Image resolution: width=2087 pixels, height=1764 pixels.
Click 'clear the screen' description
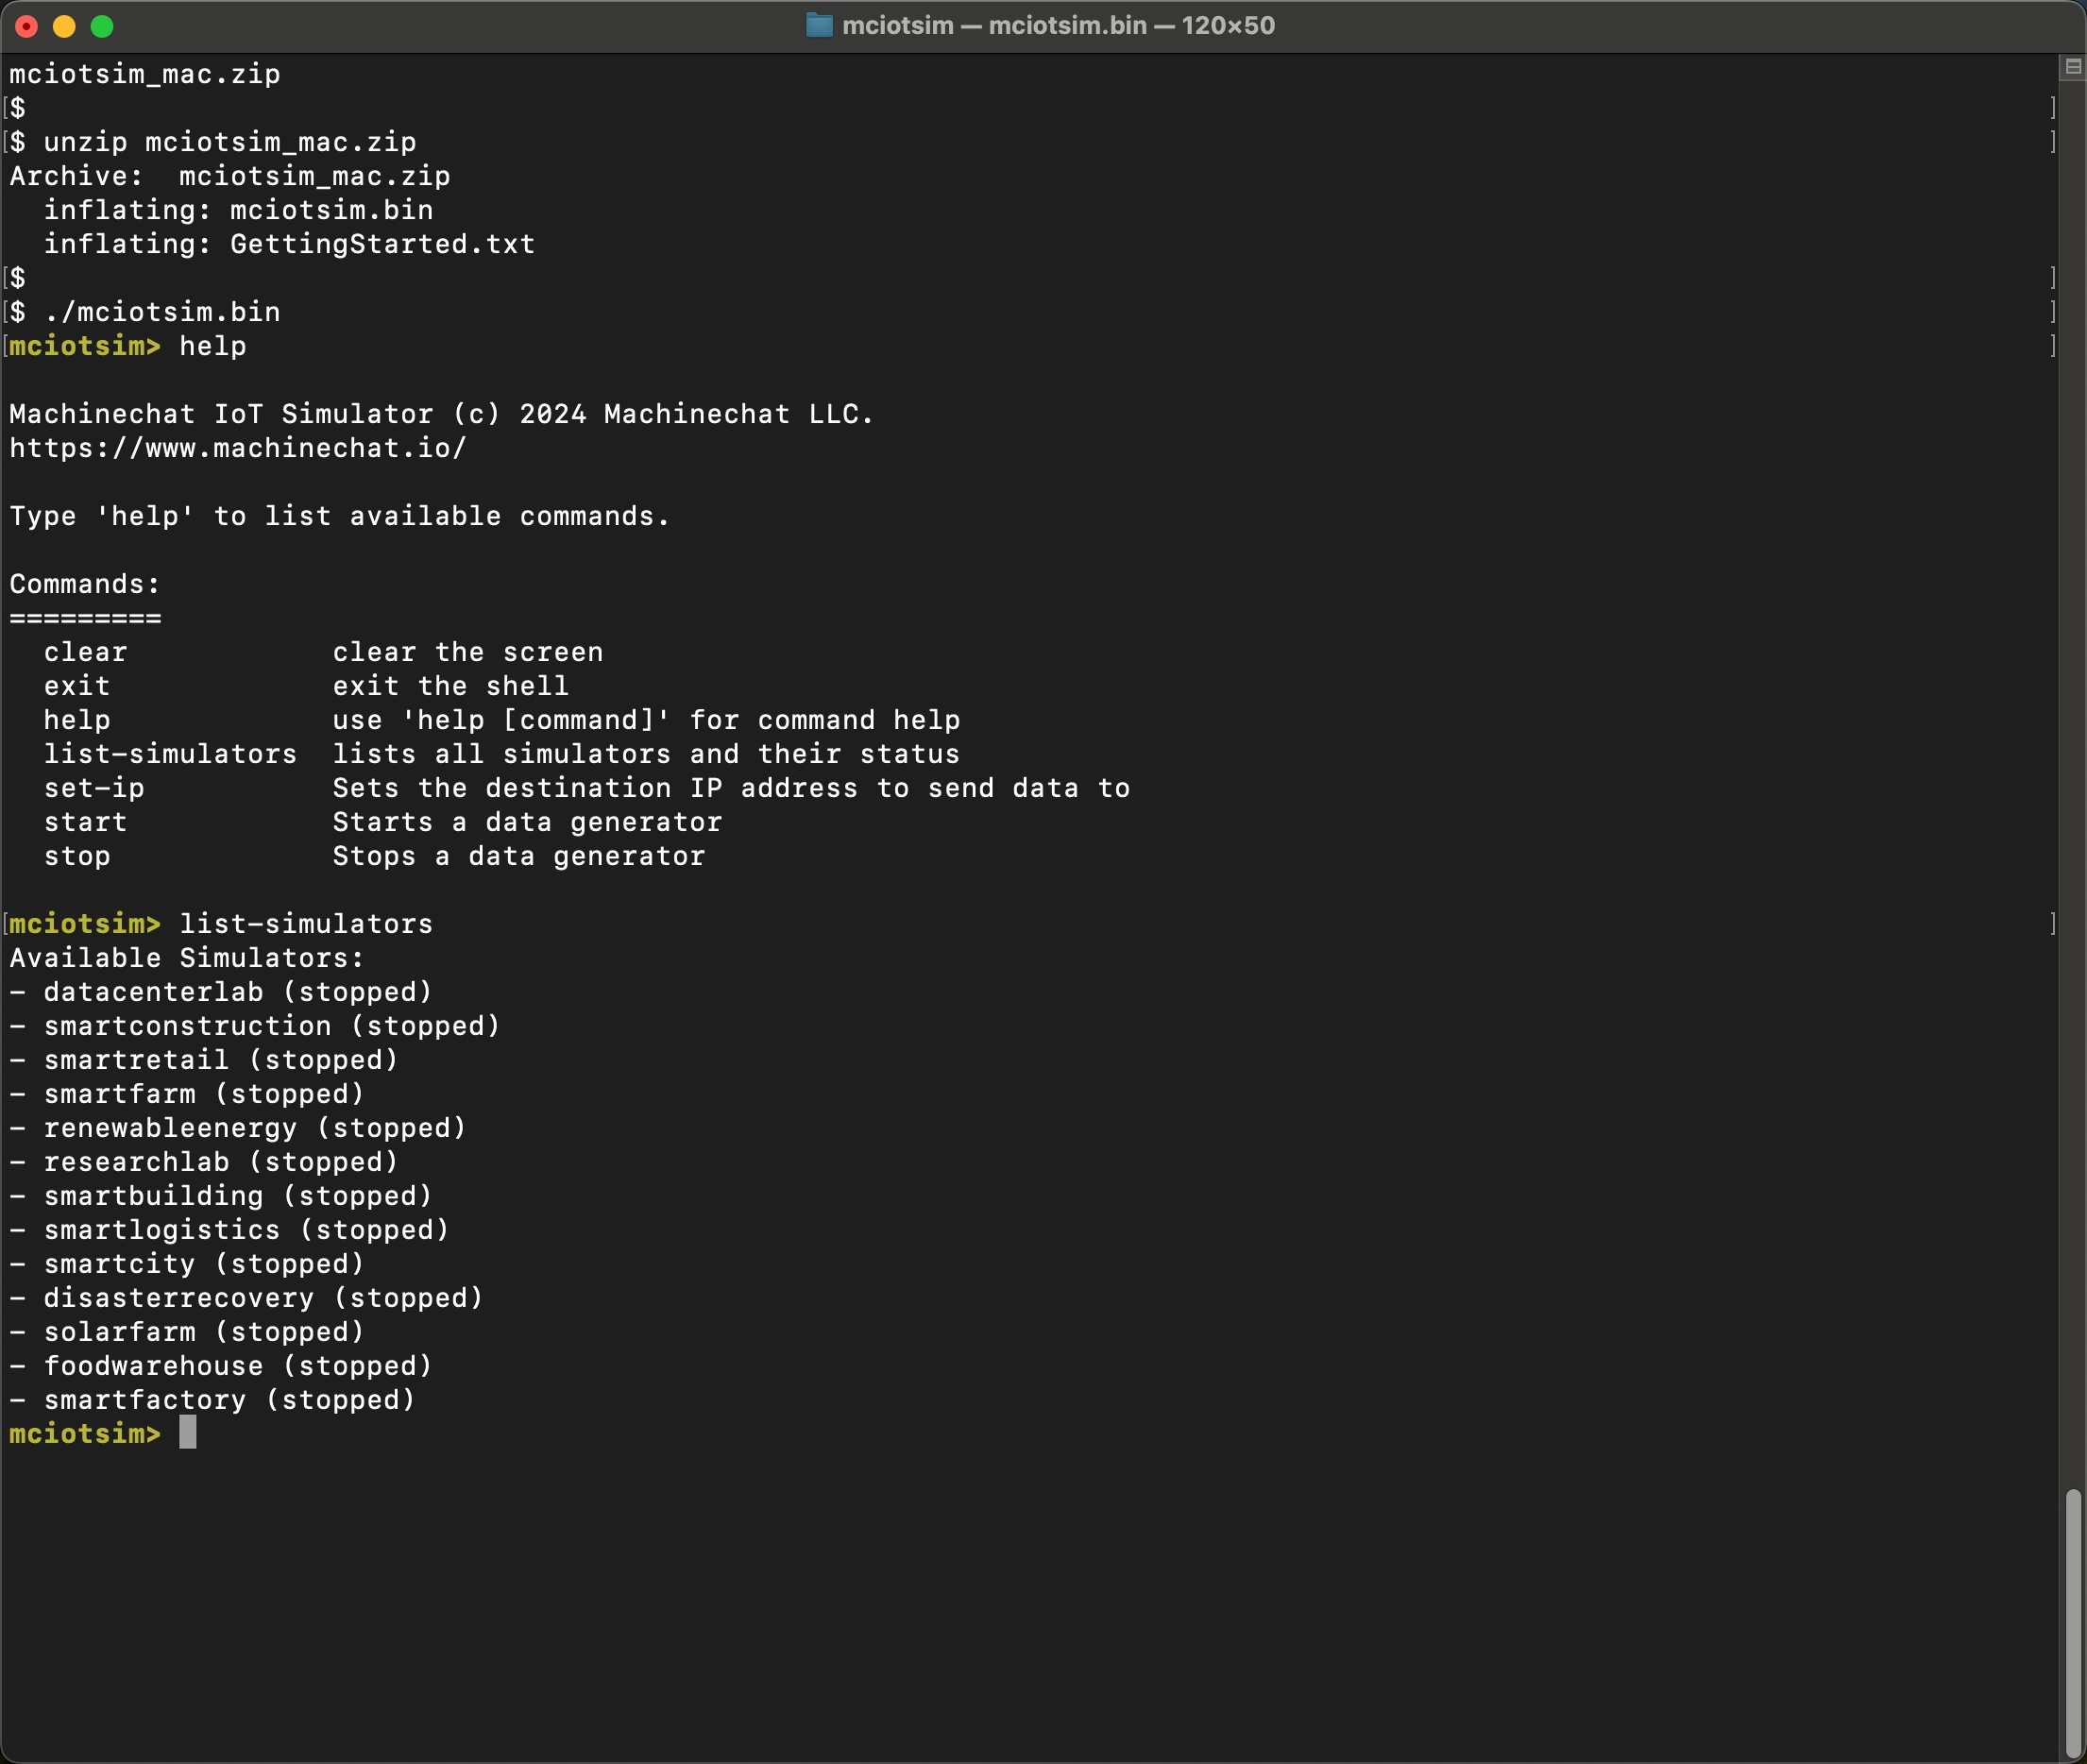pyautogui.click(x=468, y=652)
